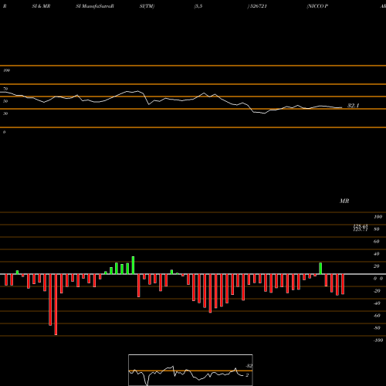Click the '-20' label on the MR axis
Viewport: 386px width, 386px height.
377,291
